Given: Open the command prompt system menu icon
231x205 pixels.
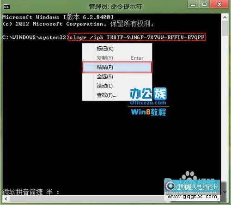Looking at the screenshot, I should click(6, 7).
